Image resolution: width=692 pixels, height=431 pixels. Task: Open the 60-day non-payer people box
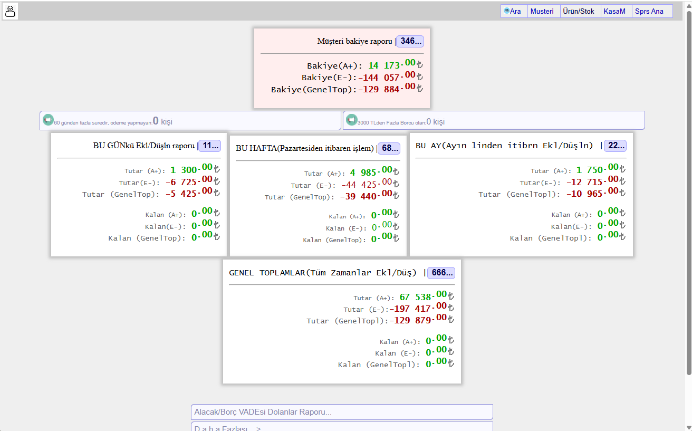pyautogui.click(x=190, y=120)
